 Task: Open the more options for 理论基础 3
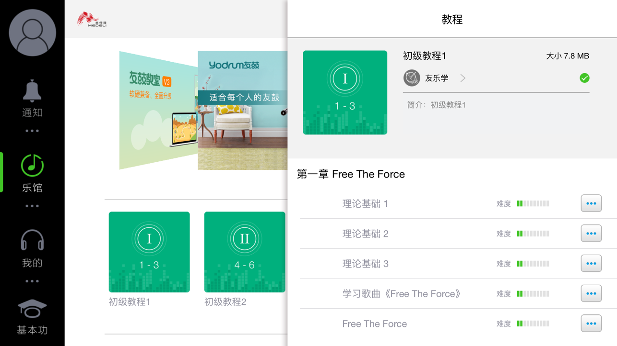point(591,264)
